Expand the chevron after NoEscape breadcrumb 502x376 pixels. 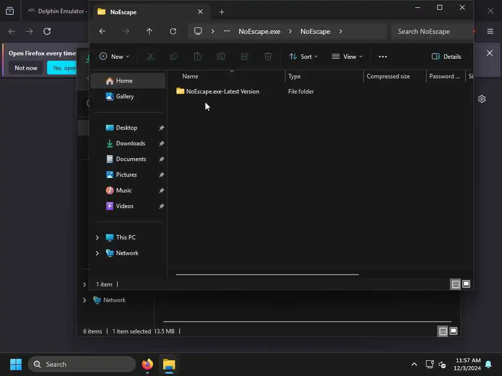click(341, 31)
